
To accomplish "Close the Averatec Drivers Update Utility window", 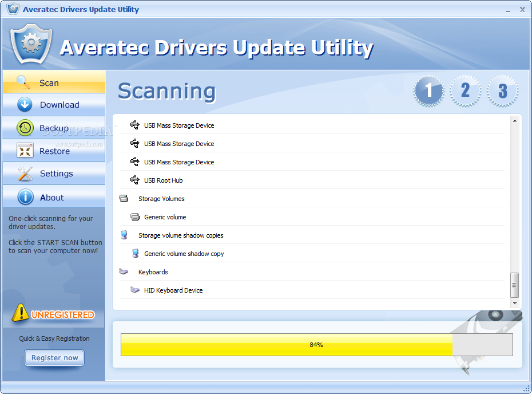I will [x=522, y=10].
